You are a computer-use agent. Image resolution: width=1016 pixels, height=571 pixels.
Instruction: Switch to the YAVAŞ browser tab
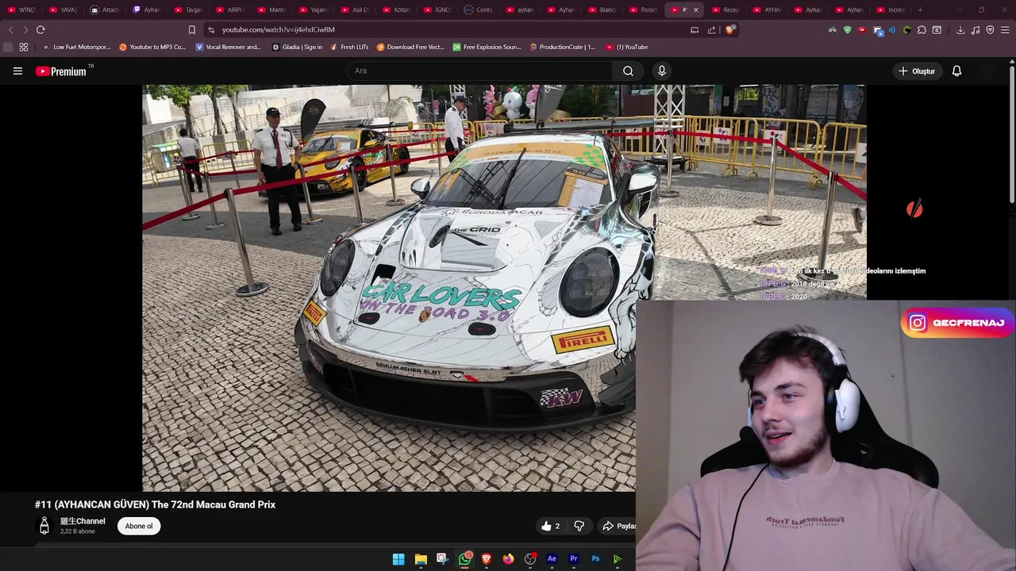click(x=63, y=10)
